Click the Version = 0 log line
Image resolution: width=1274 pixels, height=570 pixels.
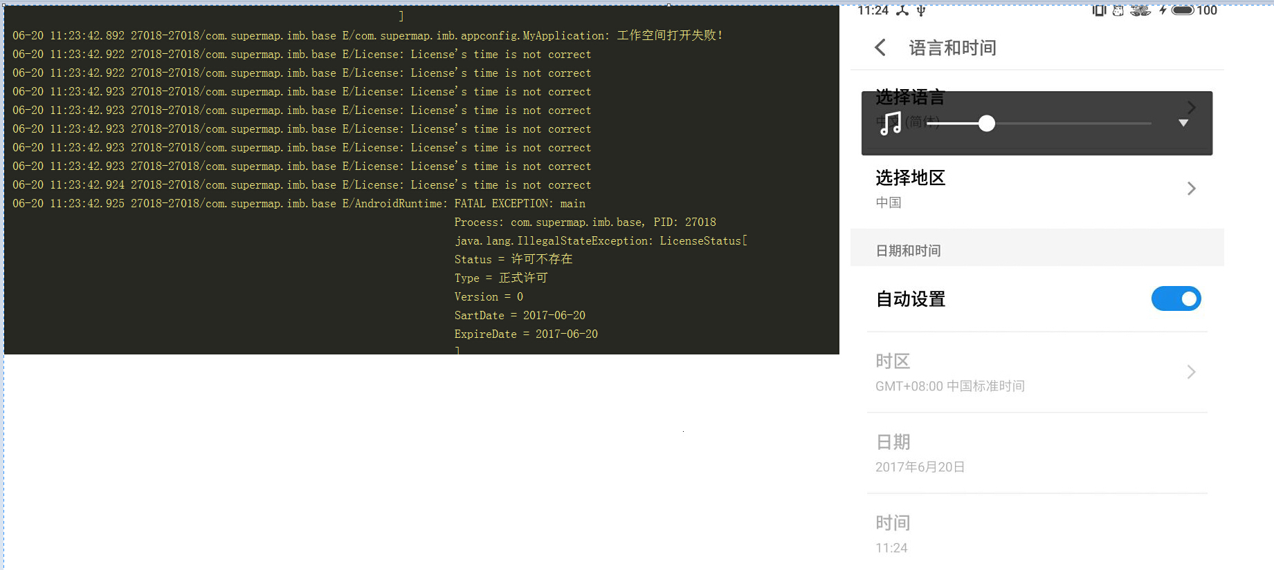tap(489, 296)
